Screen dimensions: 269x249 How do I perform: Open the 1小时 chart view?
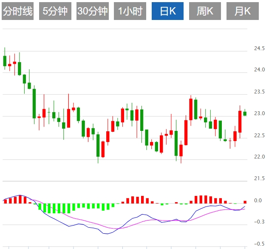[130, 11]
